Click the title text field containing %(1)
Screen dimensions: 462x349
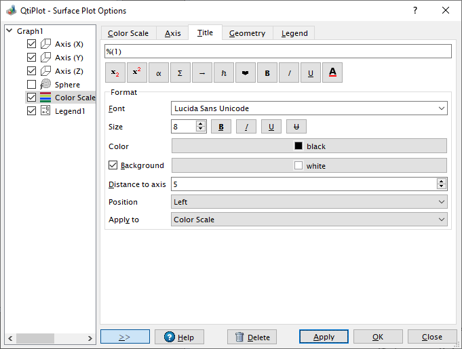[277, 52]
